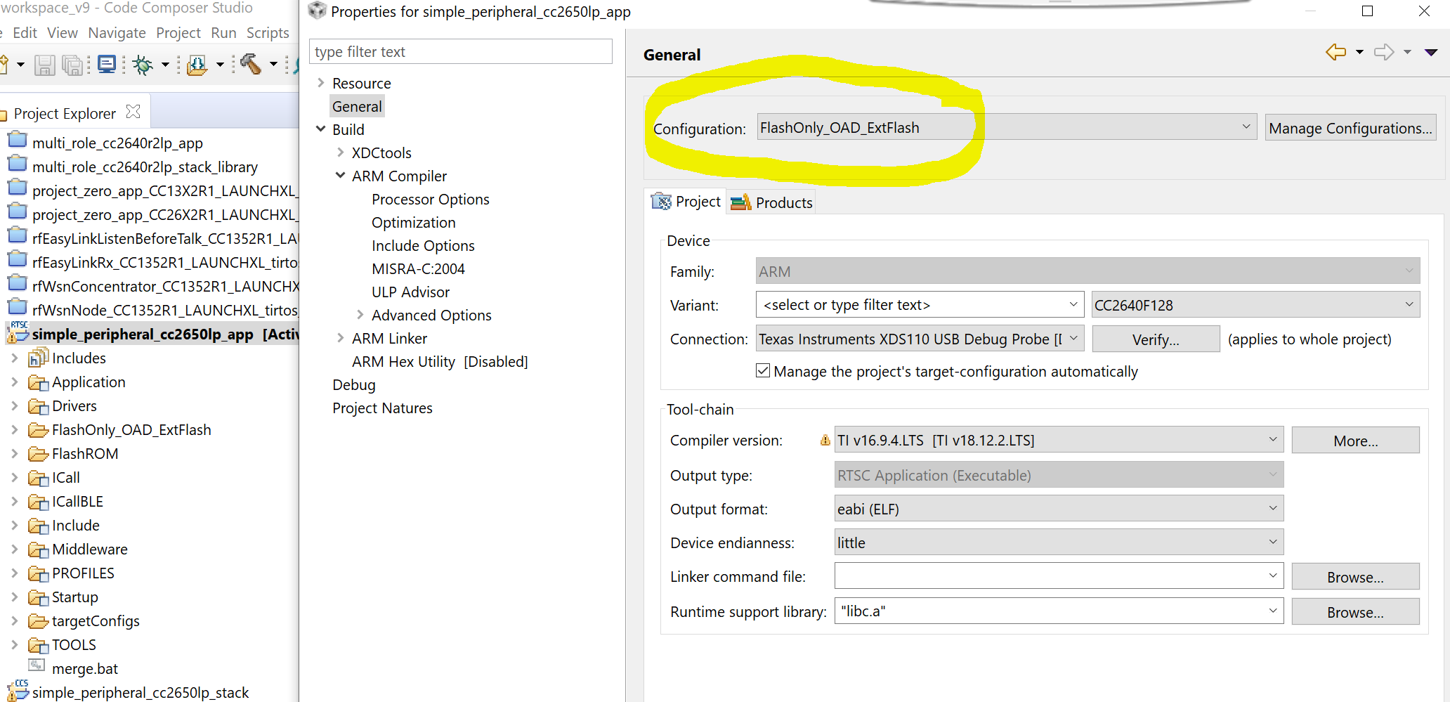Click the FlashROM folder icon
The height and width of the screenshot is (702, 1450).
pyautogui.click(x=38, y=454)
